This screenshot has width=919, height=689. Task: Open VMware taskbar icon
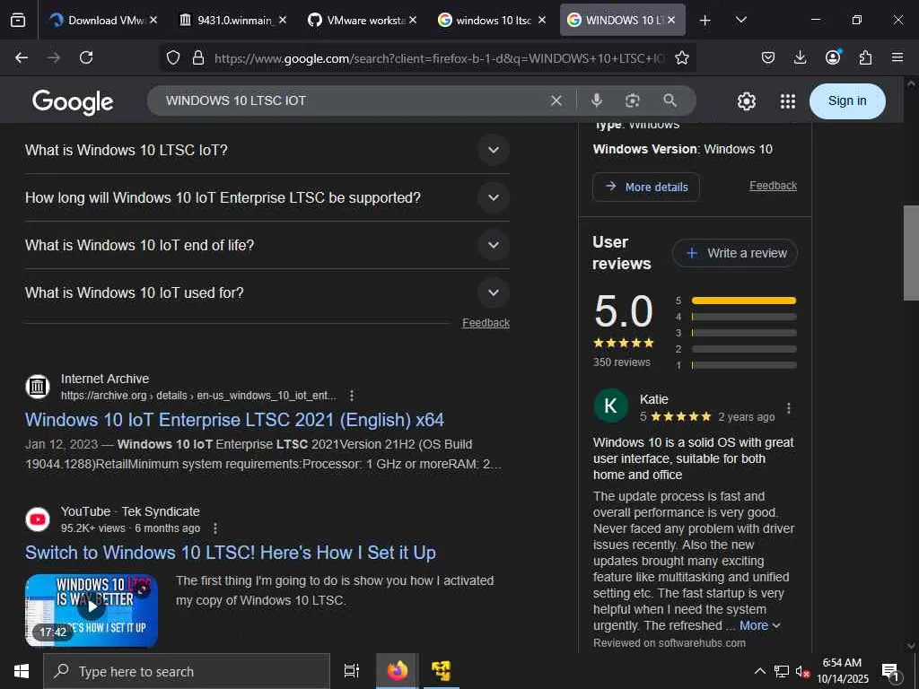tap(440, 671)
